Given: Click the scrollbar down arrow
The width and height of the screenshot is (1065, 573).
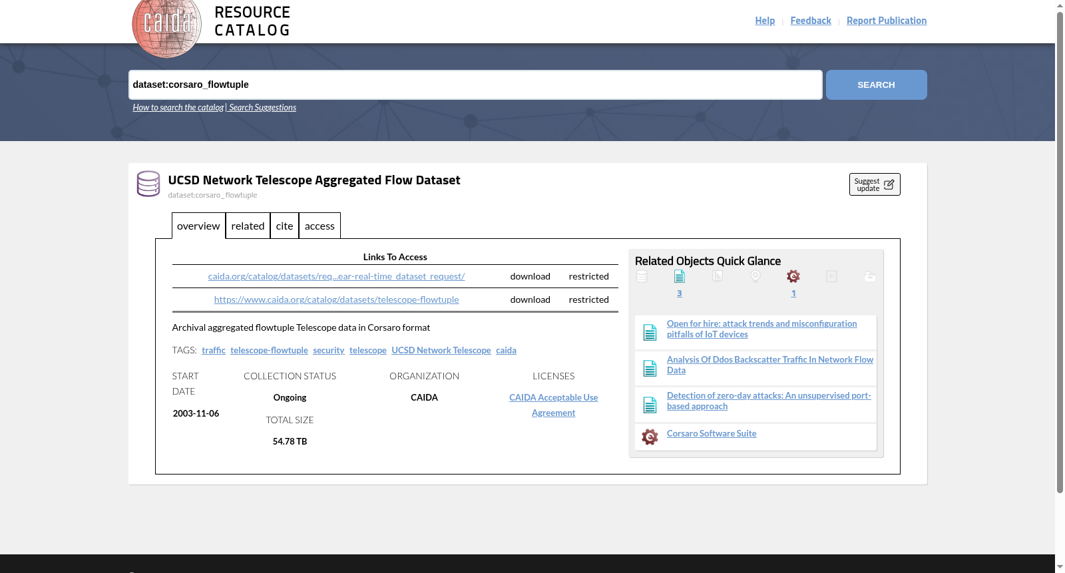Looking at the screenshot, I should point(1060,567).
